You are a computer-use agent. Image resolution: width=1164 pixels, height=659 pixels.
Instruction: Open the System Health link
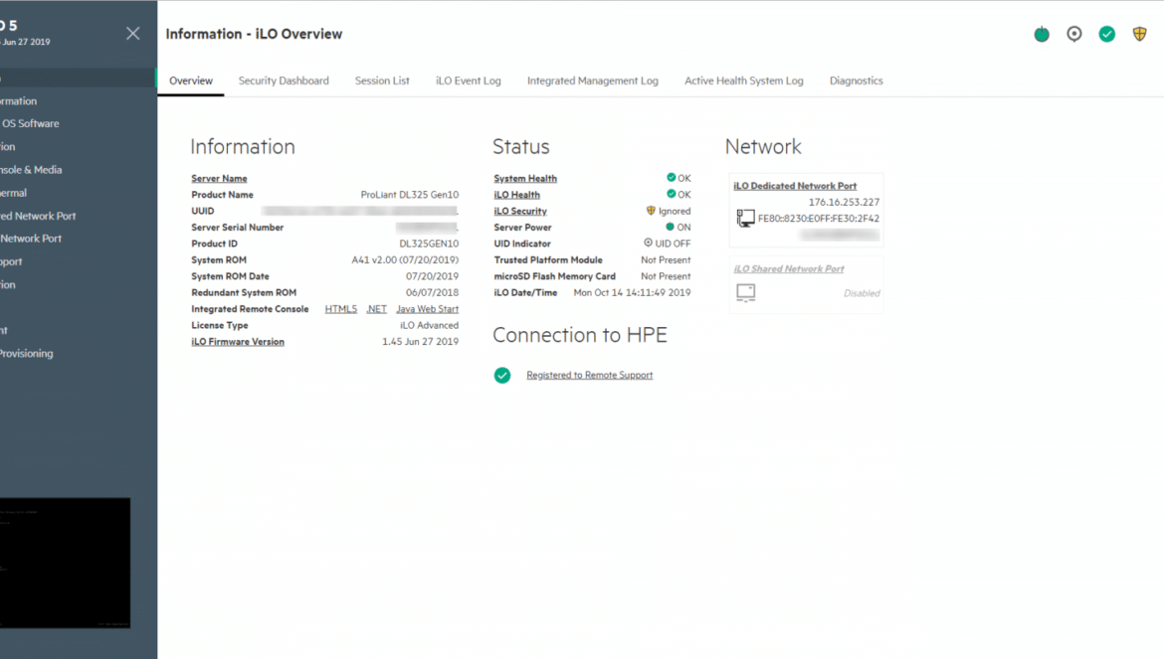click(525, 179)
